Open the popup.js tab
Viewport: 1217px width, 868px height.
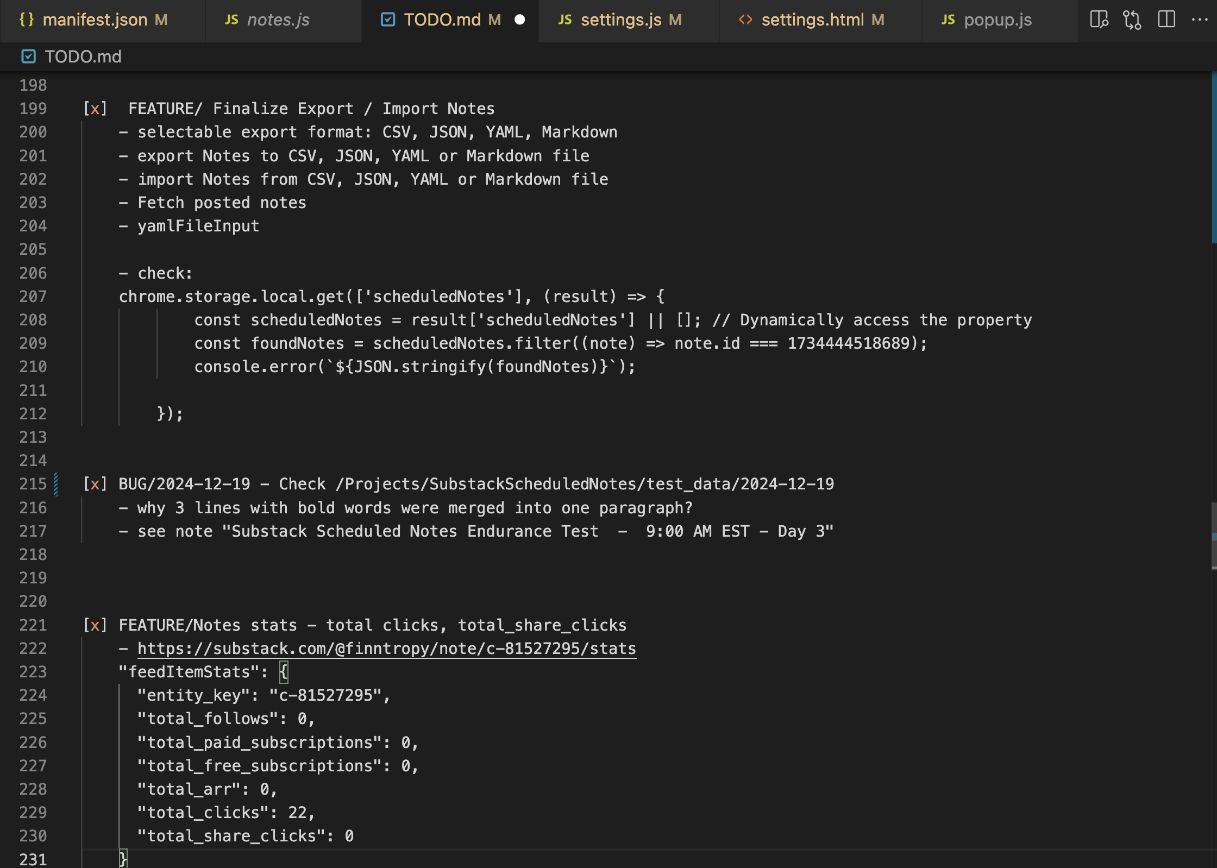tap(1000, 20)
